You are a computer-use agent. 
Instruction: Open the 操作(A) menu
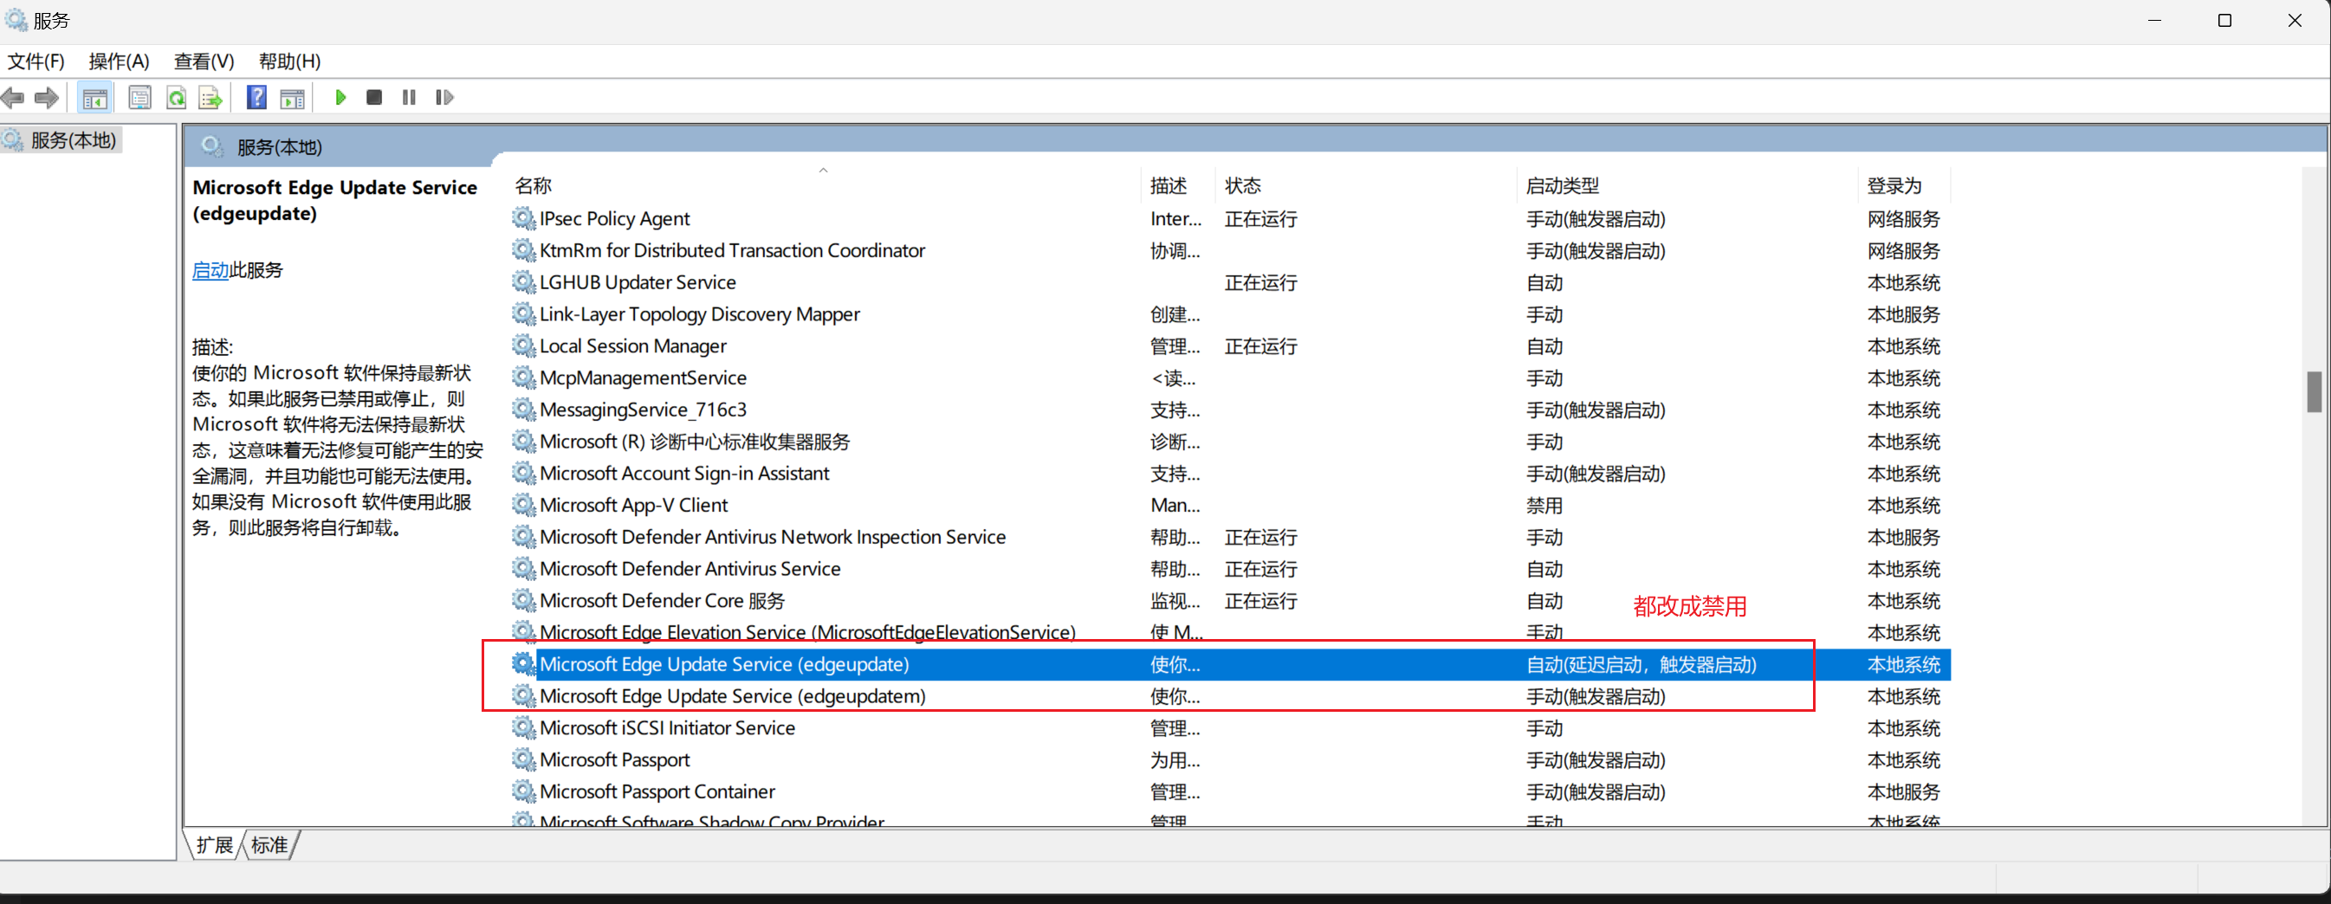tap(119, 61)
